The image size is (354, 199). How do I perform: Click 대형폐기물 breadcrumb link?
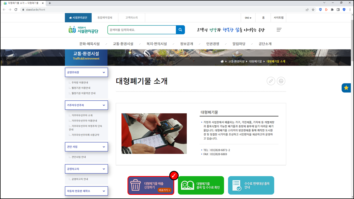pos(255,61)
